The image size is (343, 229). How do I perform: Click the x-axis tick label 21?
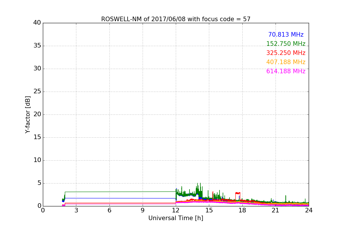pos(276,210)
